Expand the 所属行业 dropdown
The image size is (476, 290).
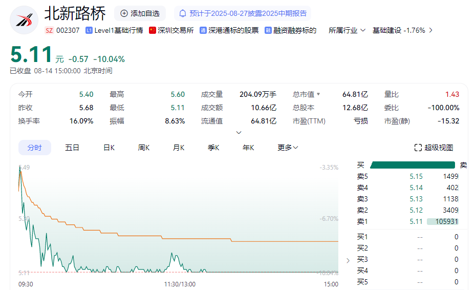[347, 30]
